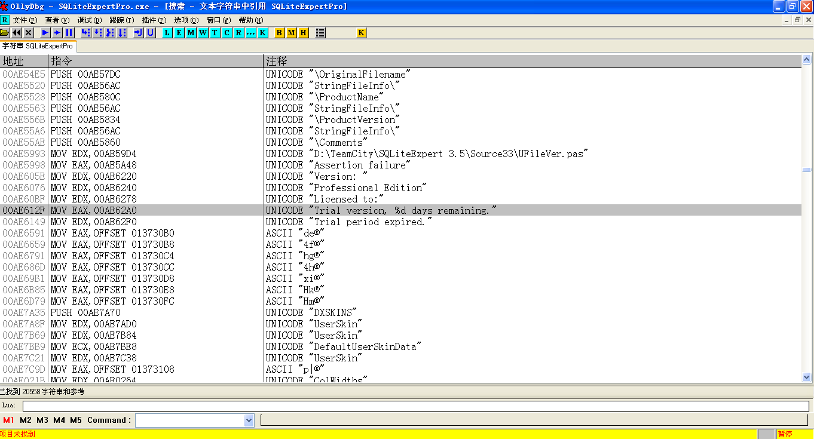Click into the Lua input field
Screen dimensions: 814x439
pyautogui.click(x=415, y=406)
